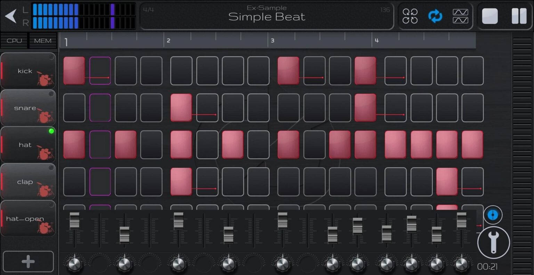Open the CPU monitor tab
Image resolution: width=534 pixels, height=275 pixels.
tap(14, 40)
